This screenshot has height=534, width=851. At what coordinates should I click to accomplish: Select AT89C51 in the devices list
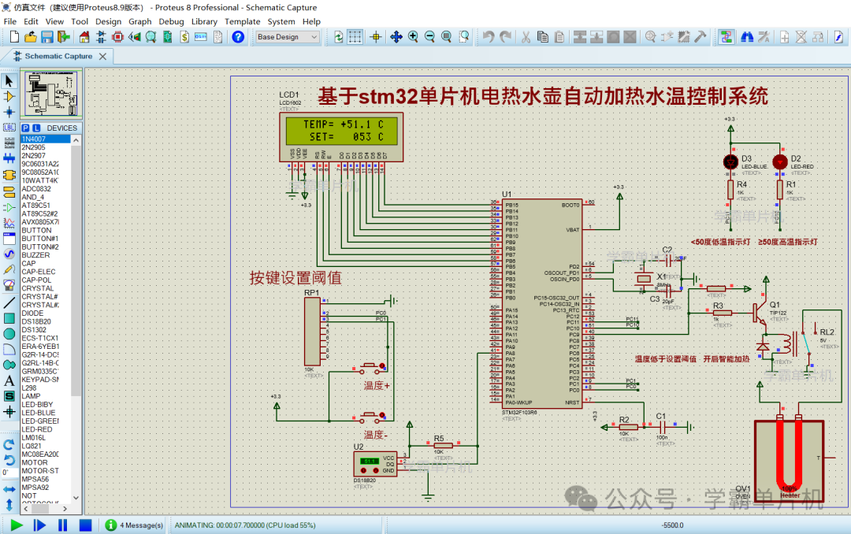pyautogui.click(x=46, y=206)
